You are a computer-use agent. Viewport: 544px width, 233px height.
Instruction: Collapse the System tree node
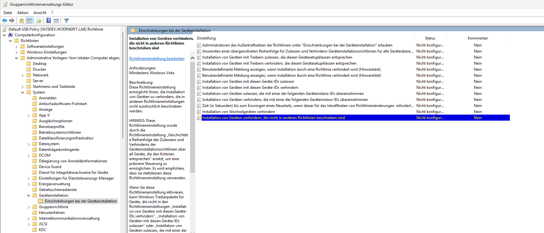pos(23,92)
